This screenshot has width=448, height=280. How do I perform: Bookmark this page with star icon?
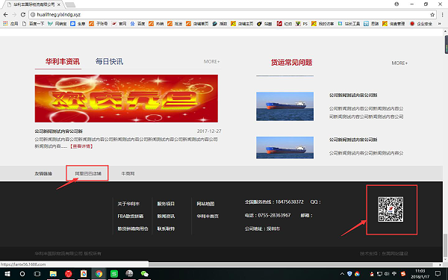pyautogui.click(x=432, y=15)
